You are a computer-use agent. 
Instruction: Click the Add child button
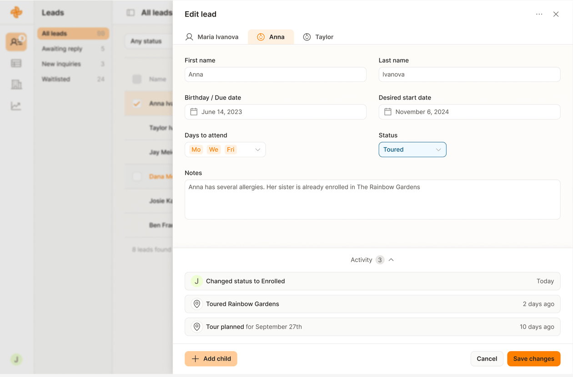coord(211,359)
